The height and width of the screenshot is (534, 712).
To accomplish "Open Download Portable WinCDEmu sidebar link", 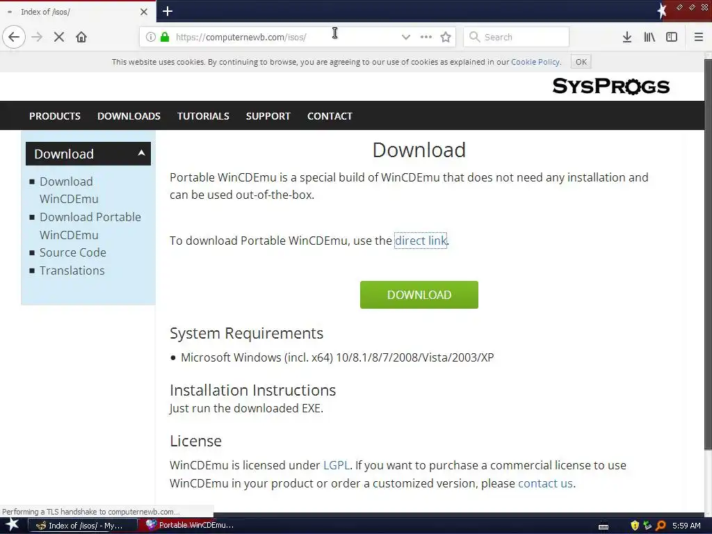I will click(x=90, y=226).
